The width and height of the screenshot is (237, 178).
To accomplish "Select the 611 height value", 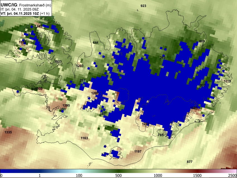I will [96, 43].
